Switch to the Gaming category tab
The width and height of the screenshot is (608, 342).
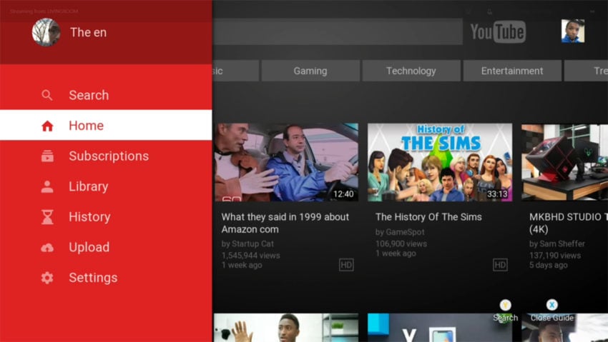[x=310, y=71]
